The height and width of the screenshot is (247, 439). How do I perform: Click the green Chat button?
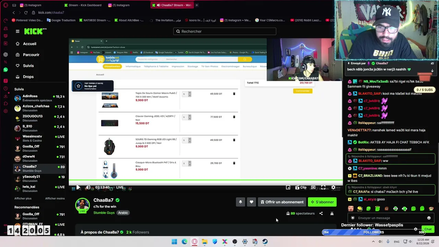pos(428,229)
